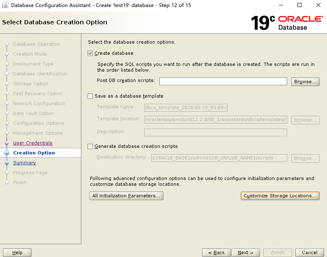Click the User Credentials step bullet icon
Image resolution: width=327 pixels, height=257 pixels.
point(7,143)
